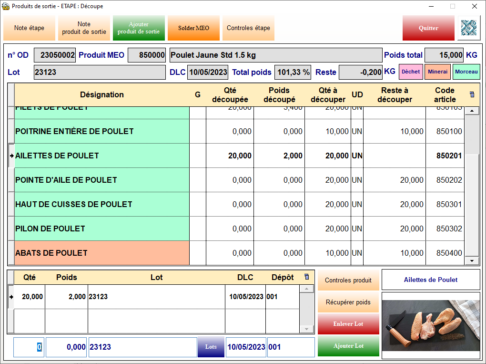
Task: Open the products table column options icon
Action: [x=472, y=94]
